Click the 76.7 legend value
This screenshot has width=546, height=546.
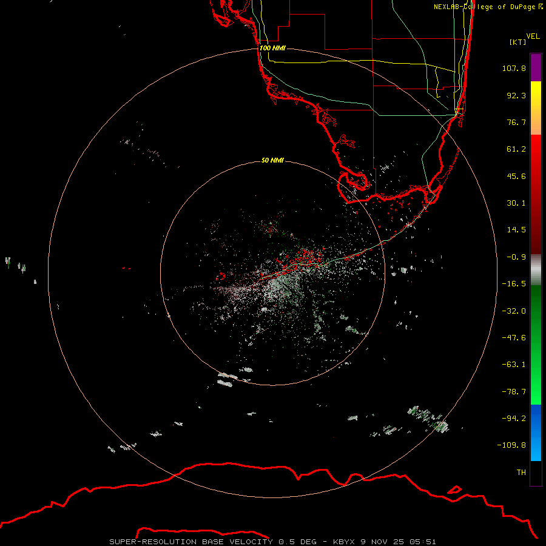pos(516,122)
